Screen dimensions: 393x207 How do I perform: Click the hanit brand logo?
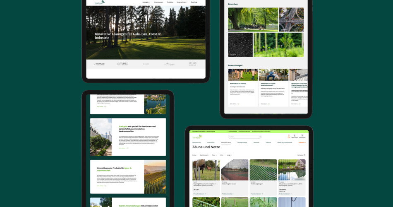coord(146,64)
